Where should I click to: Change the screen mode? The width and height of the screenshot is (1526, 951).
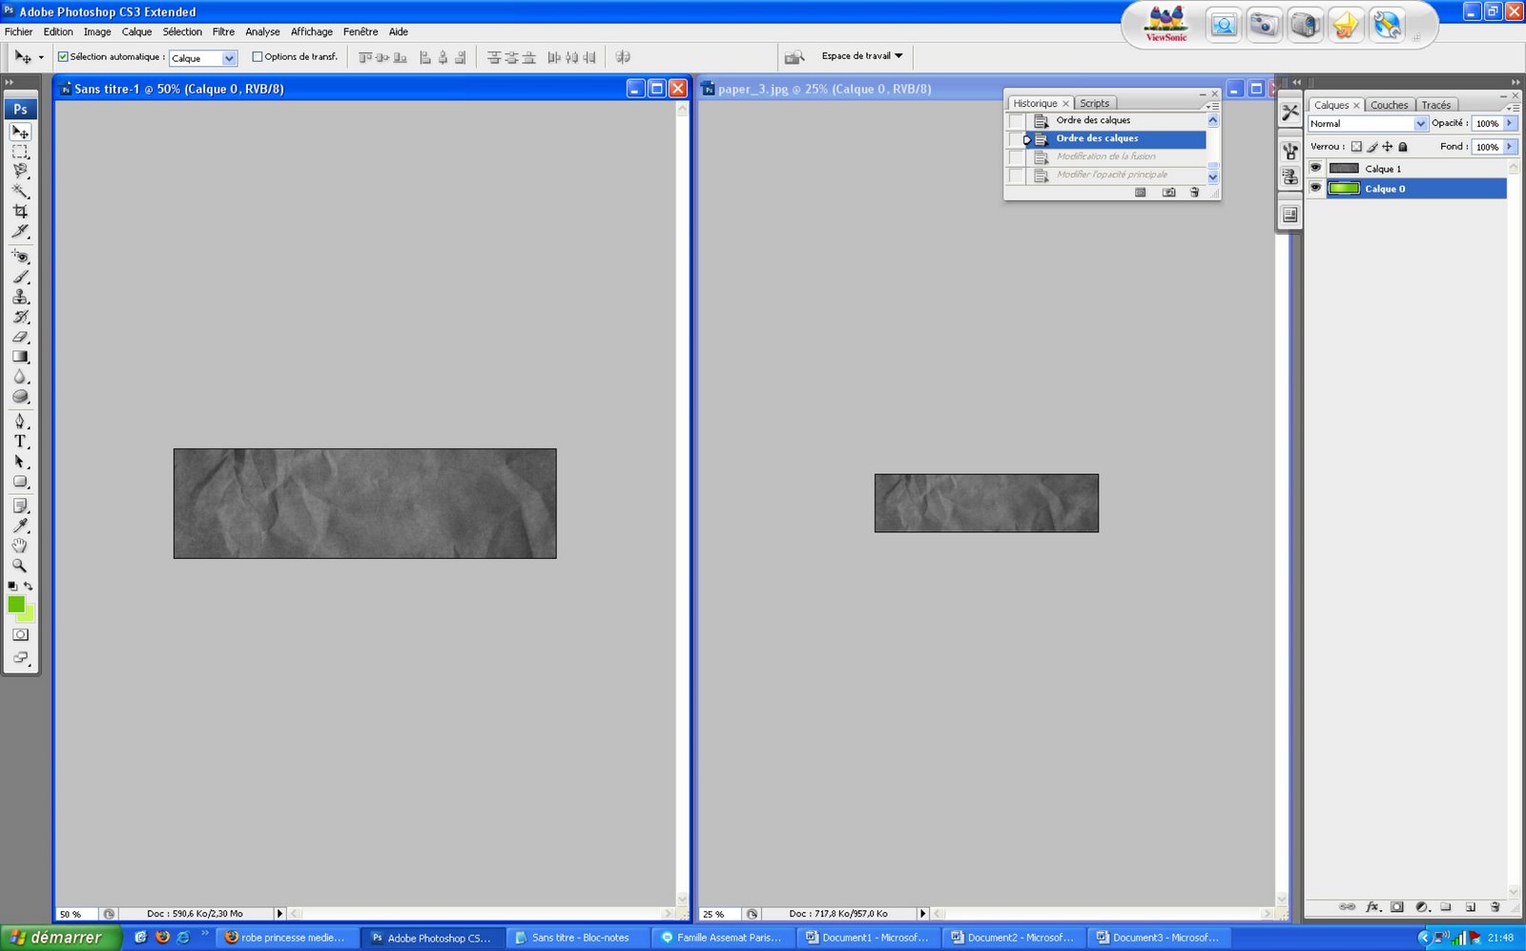pyautogui.click(x=20, y=657)
